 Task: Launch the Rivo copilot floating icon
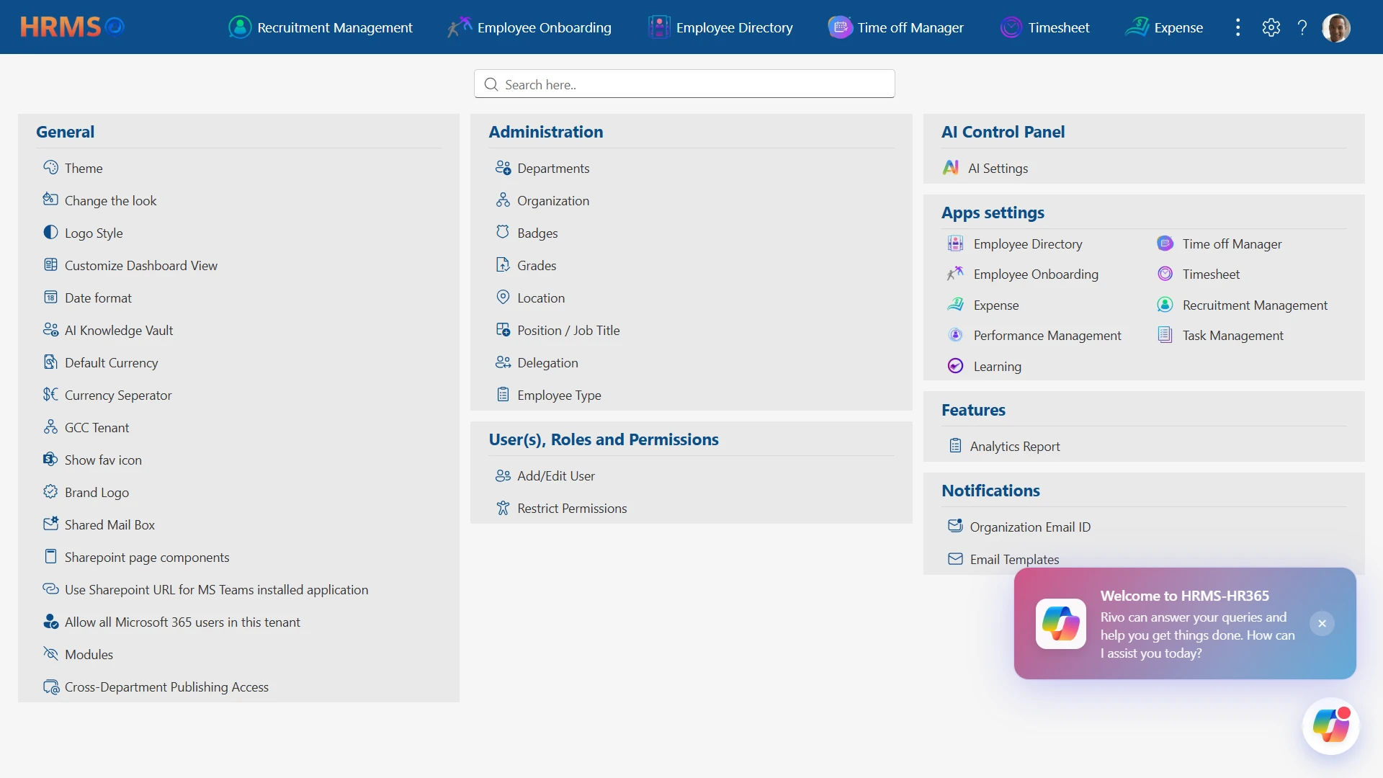pyautogui.click(x=1331, y=726)
